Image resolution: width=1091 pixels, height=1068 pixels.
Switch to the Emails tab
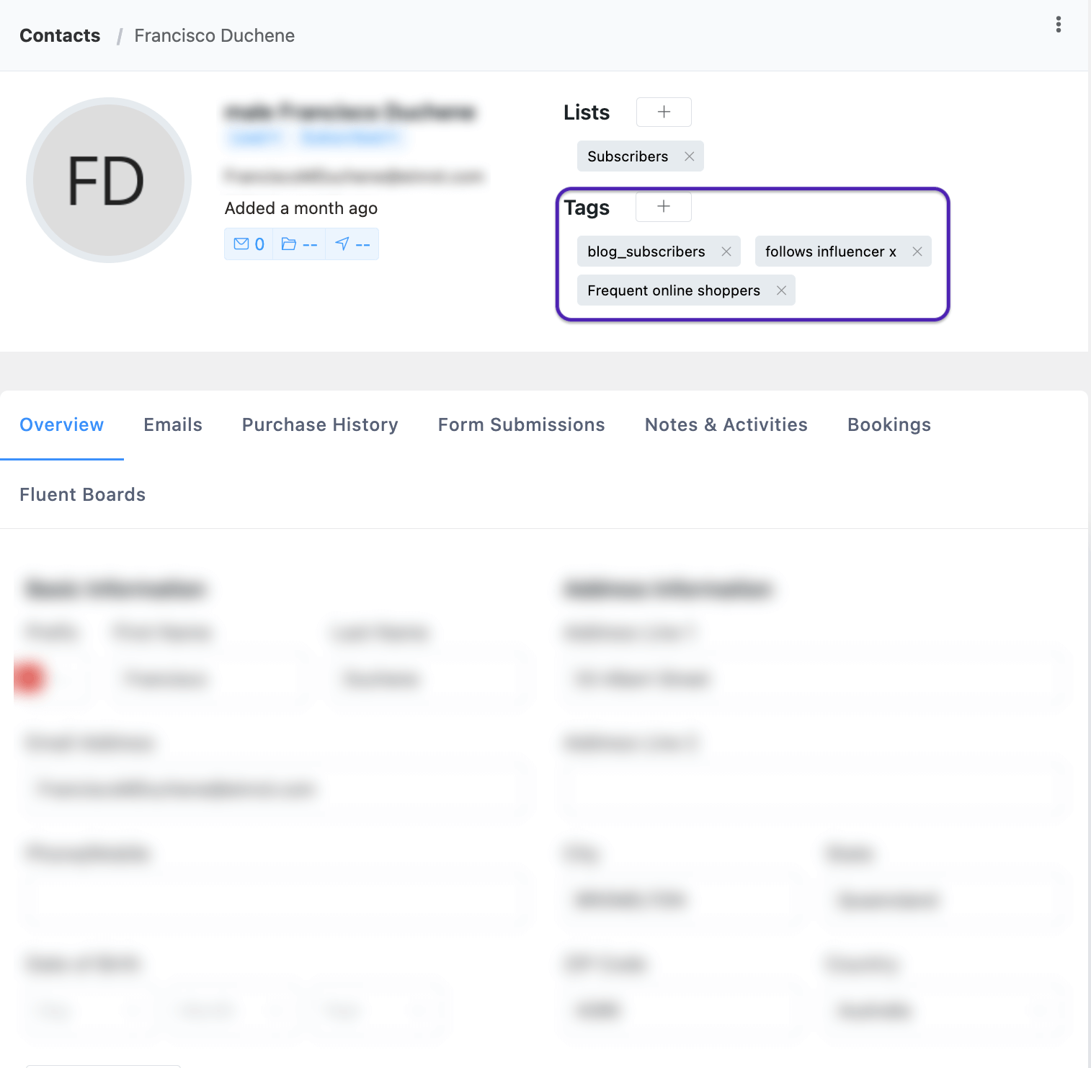(x=173, y=424)
